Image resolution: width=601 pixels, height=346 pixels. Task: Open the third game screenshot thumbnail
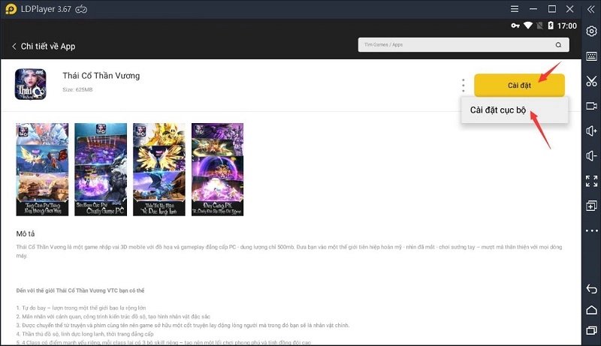[x=159, y=170]
